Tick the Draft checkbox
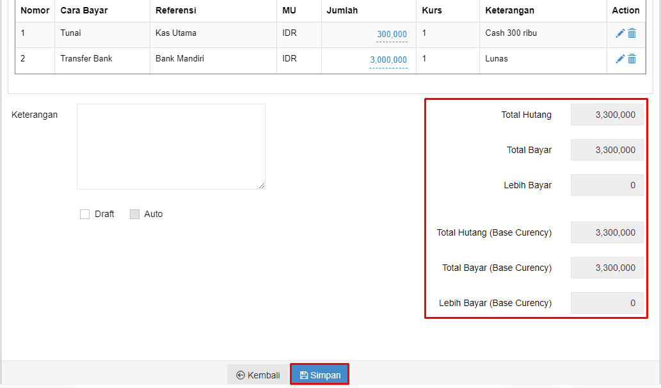This screenshot has width=661, height=388. point(84,214)
